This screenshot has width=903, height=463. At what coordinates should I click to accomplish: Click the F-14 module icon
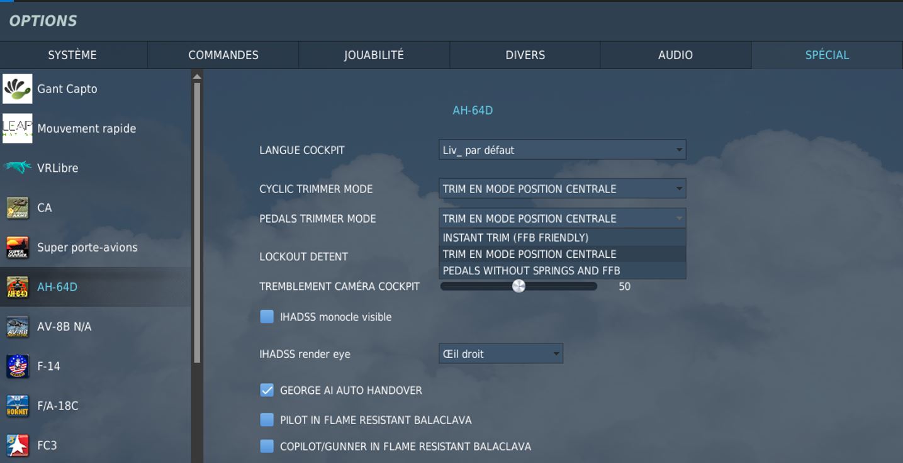coord(17,366)
